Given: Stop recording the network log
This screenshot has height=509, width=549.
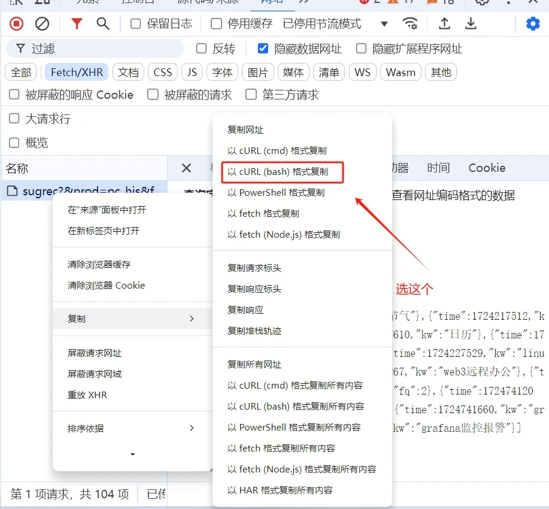Looking at the screenshot, I should coord(16,24).
